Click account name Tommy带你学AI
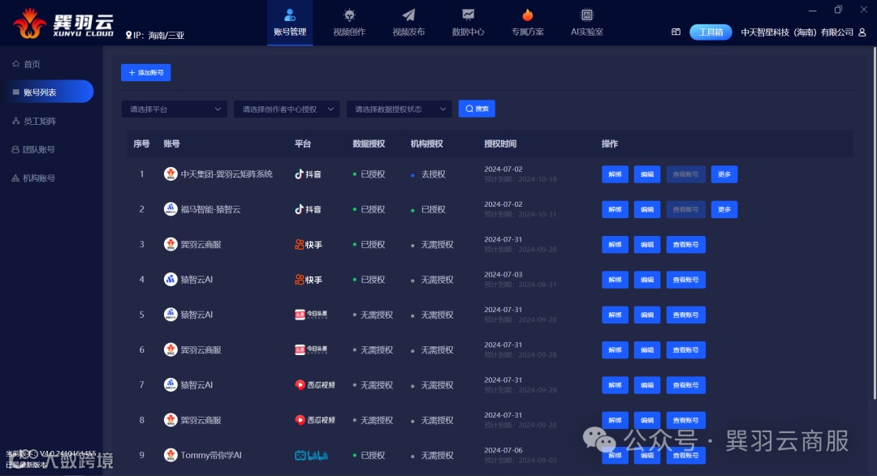Image resolution: width=877 pixels, height=476 pixels. click(x=211, y=456)
